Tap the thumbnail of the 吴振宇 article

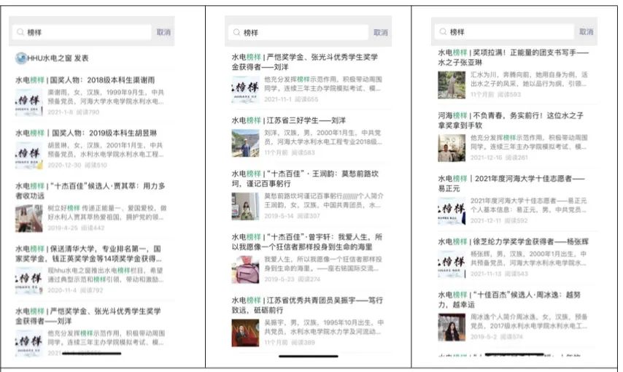click(245, 332)
